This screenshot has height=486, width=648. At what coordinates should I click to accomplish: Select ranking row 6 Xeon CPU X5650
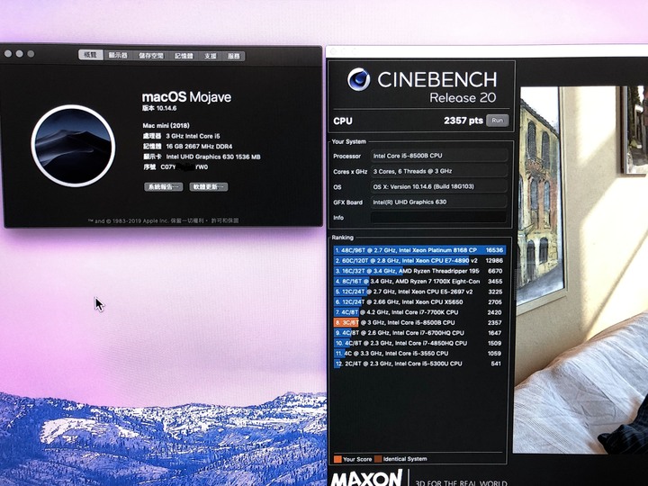pyautogui.click(x=419, y=301)
